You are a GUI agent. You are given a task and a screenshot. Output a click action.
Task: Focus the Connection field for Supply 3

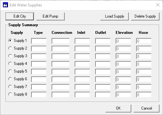(x=61, y=56)
